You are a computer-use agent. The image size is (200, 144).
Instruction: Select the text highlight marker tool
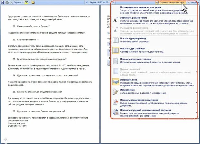26,2
